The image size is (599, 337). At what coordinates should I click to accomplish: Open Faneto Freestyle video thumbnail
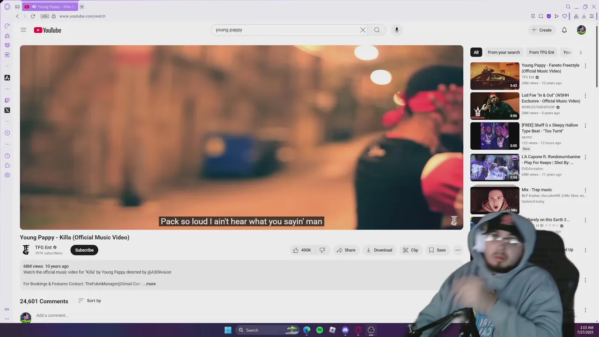pyautogui.click(x=495, y=76)
